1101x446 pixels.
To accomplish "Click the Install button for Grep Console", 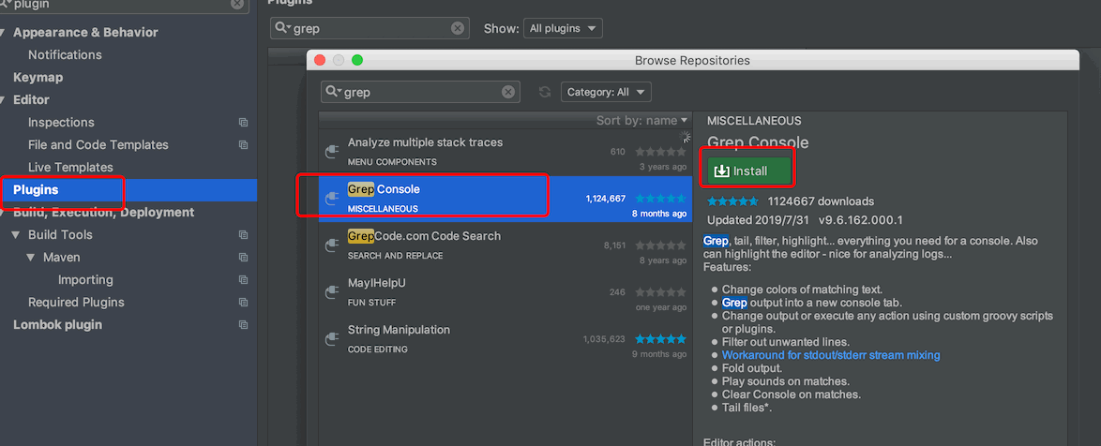I will [749, 171].
